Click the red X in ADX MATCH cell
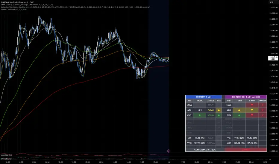The image size is (279, 164). coord(262,110)
